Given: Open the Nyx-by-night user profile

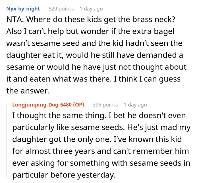Looking at the screenshot, I should (23, 9).
